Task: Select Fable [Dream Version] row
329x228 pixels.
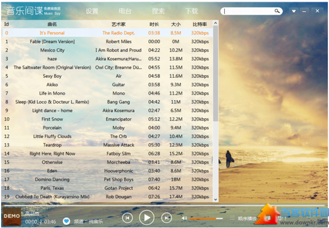Action: pyautogui.click(x=107, y=42)
